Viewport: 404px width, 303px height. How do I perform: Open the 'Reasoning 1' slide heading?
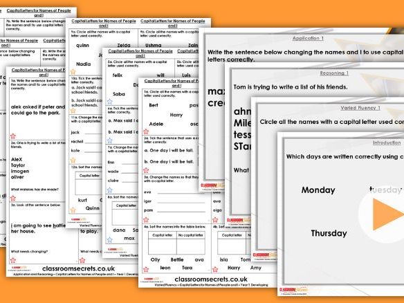[334, 73]
